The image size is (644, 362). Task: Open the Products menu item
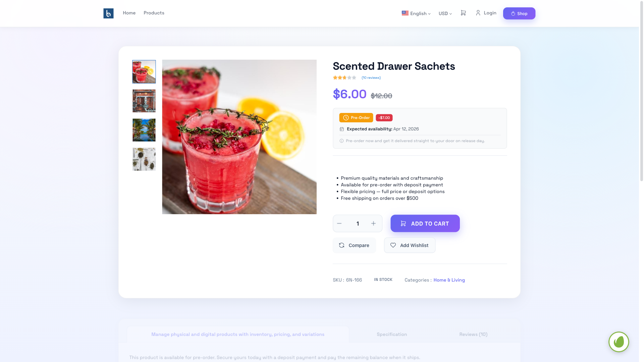[x=154, y=13]
